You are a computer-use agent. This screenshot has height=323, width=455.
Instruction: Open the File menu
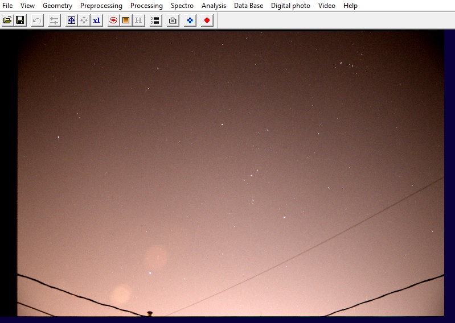(7, 6)
